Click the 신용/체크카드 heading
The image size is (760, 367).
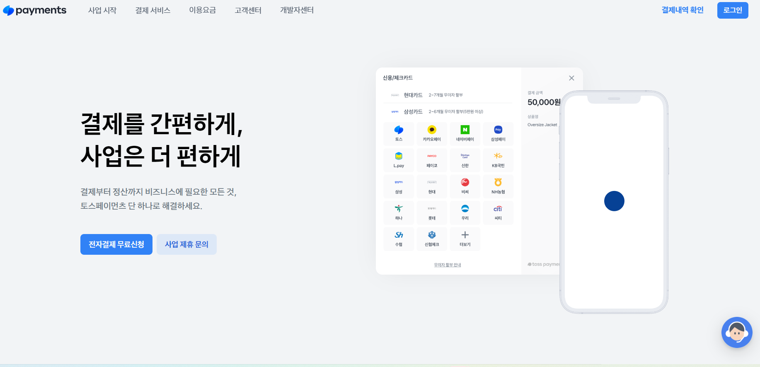[398, 78]
